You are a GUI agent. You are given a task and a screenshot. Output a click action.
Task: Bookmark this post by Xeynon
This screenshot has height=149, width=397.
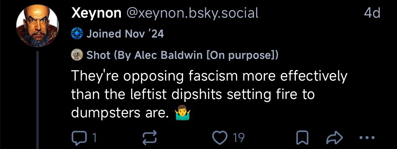point(301,138)
